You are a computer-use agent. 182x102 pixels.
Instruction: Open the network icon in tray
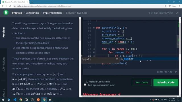(x=159, y=100)
